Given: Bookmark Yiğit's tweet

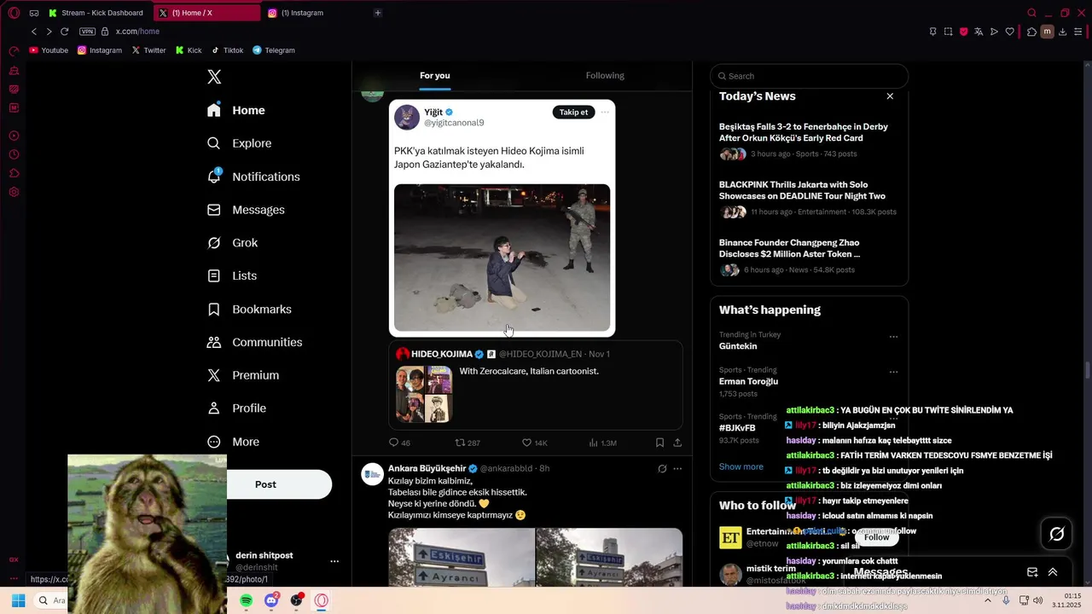Looking at the screenshot, I should (x=659, y=443).
